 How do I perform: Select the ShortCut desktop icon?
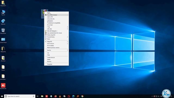tap(3, 59)
